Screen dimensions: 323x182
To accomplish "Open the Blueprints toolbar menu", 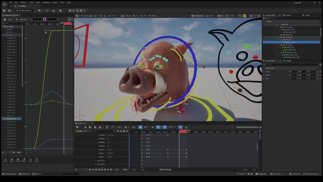I will point(47,11).
